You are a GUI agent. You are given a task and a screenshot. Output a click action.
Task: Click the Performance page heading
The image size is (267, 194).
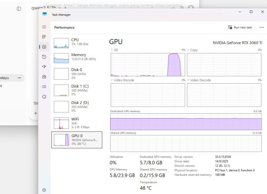click(64, 28)
